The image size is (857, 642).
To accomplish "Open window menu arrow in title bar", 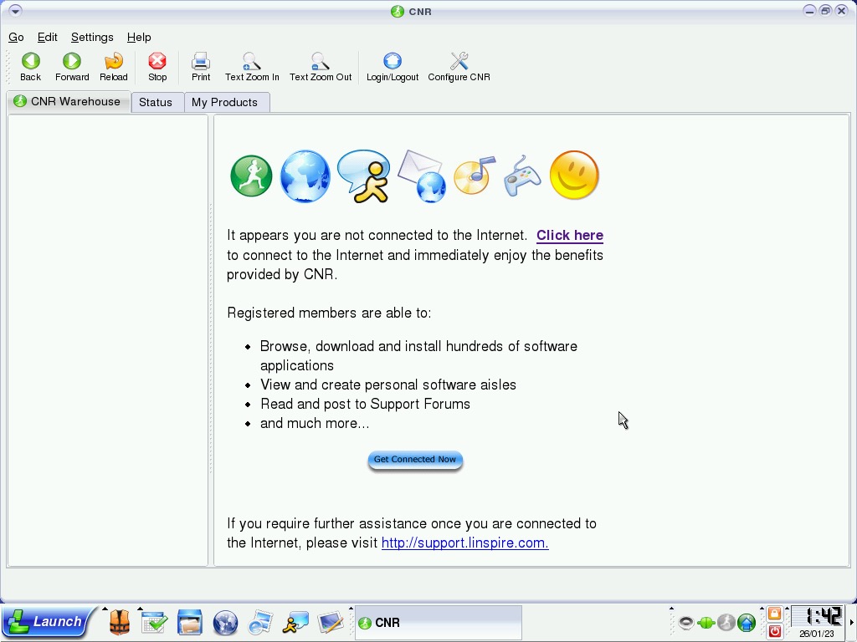I will (15, 11).
